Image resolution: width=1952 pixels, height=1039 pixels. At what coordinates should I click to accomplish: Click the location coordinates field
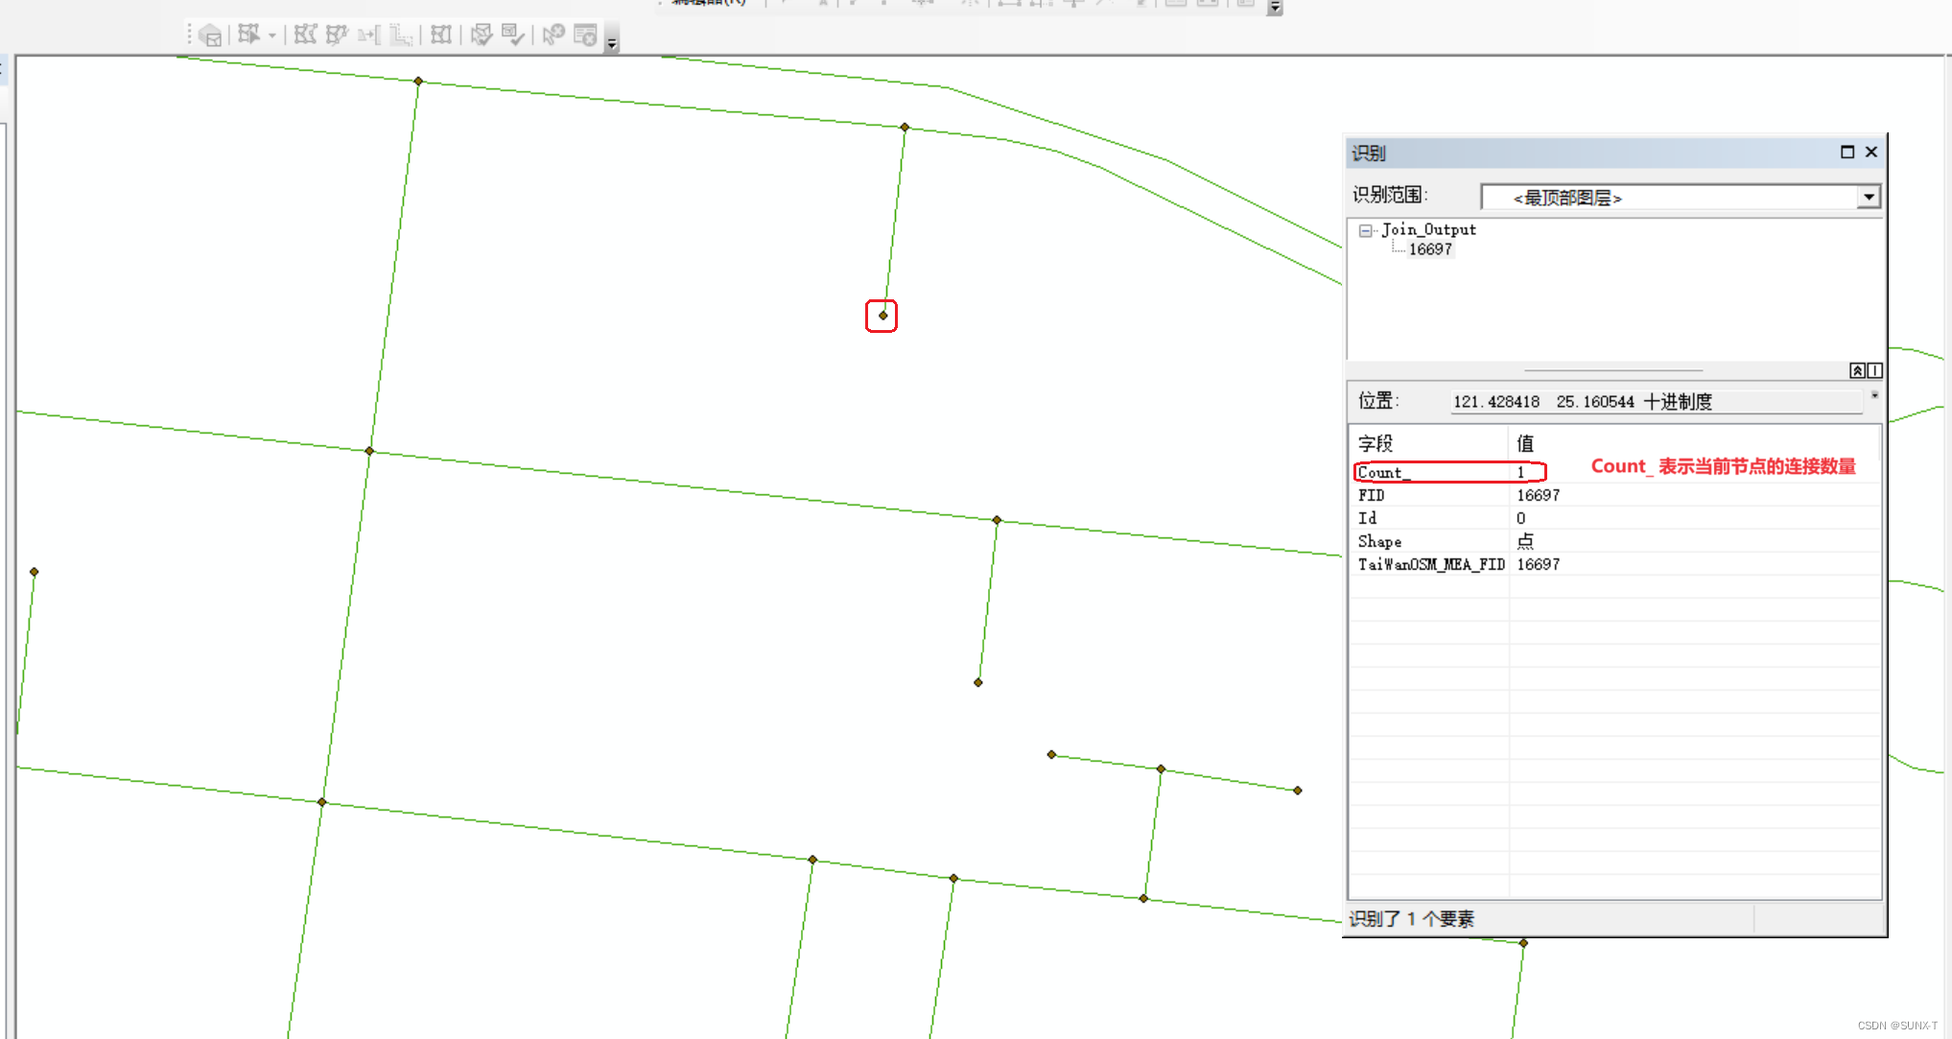tap(1657, 401)
